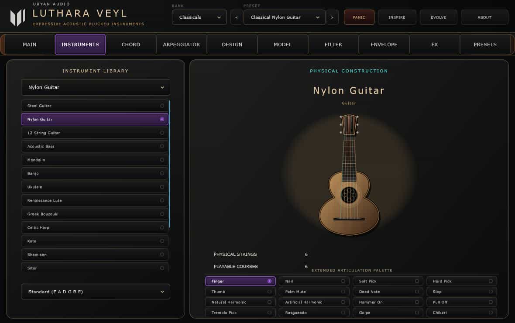Open the CHORD tab
Image resolution: width=515 pixels, height=323 pixels.
point(131,45)
